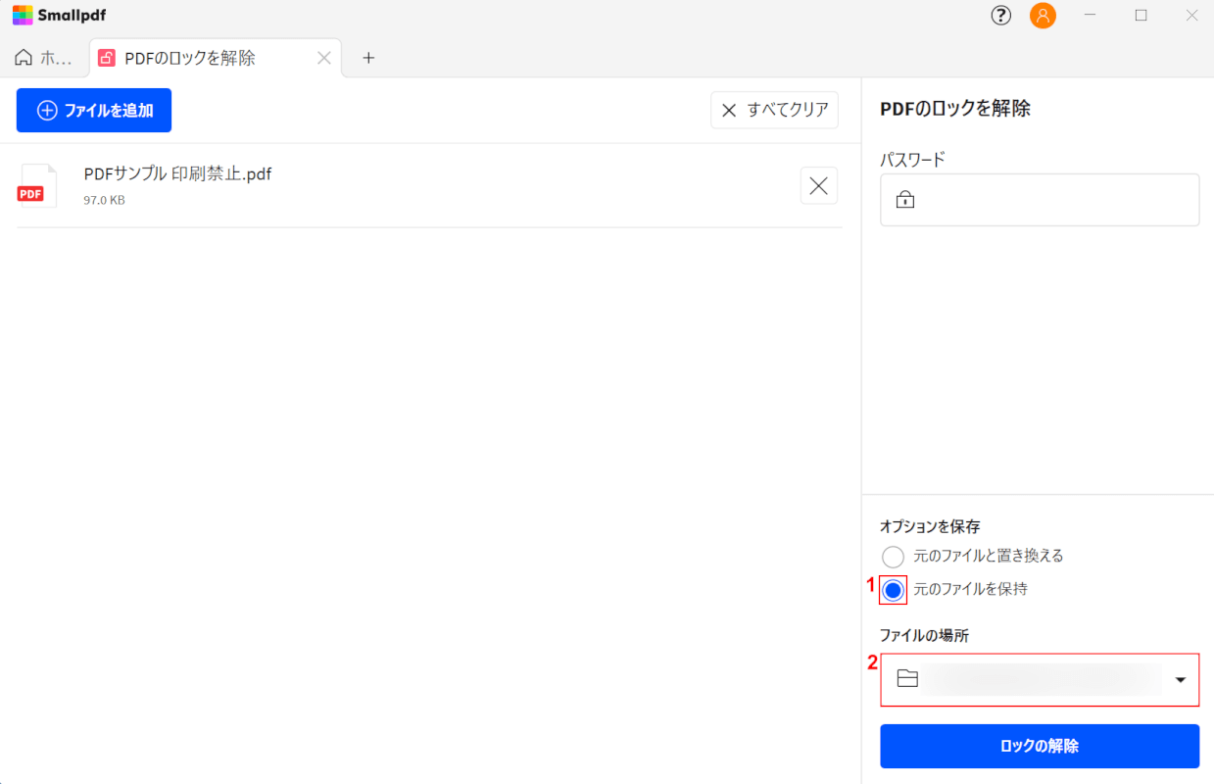Click into the パスワード input field
Screen dimensions: 1214x784
1040,200
